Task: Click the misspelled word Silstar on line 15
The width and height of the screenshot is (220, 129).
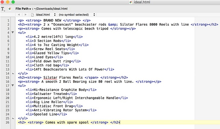Action: 50,78
